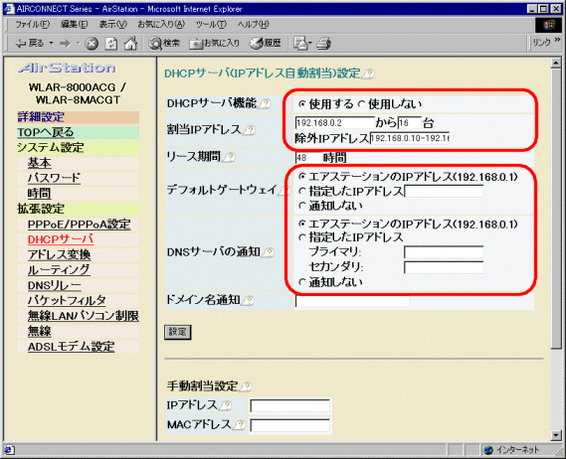
Task: Open help icon next to MACアドレス label
Action: click(x=240, y=425)
